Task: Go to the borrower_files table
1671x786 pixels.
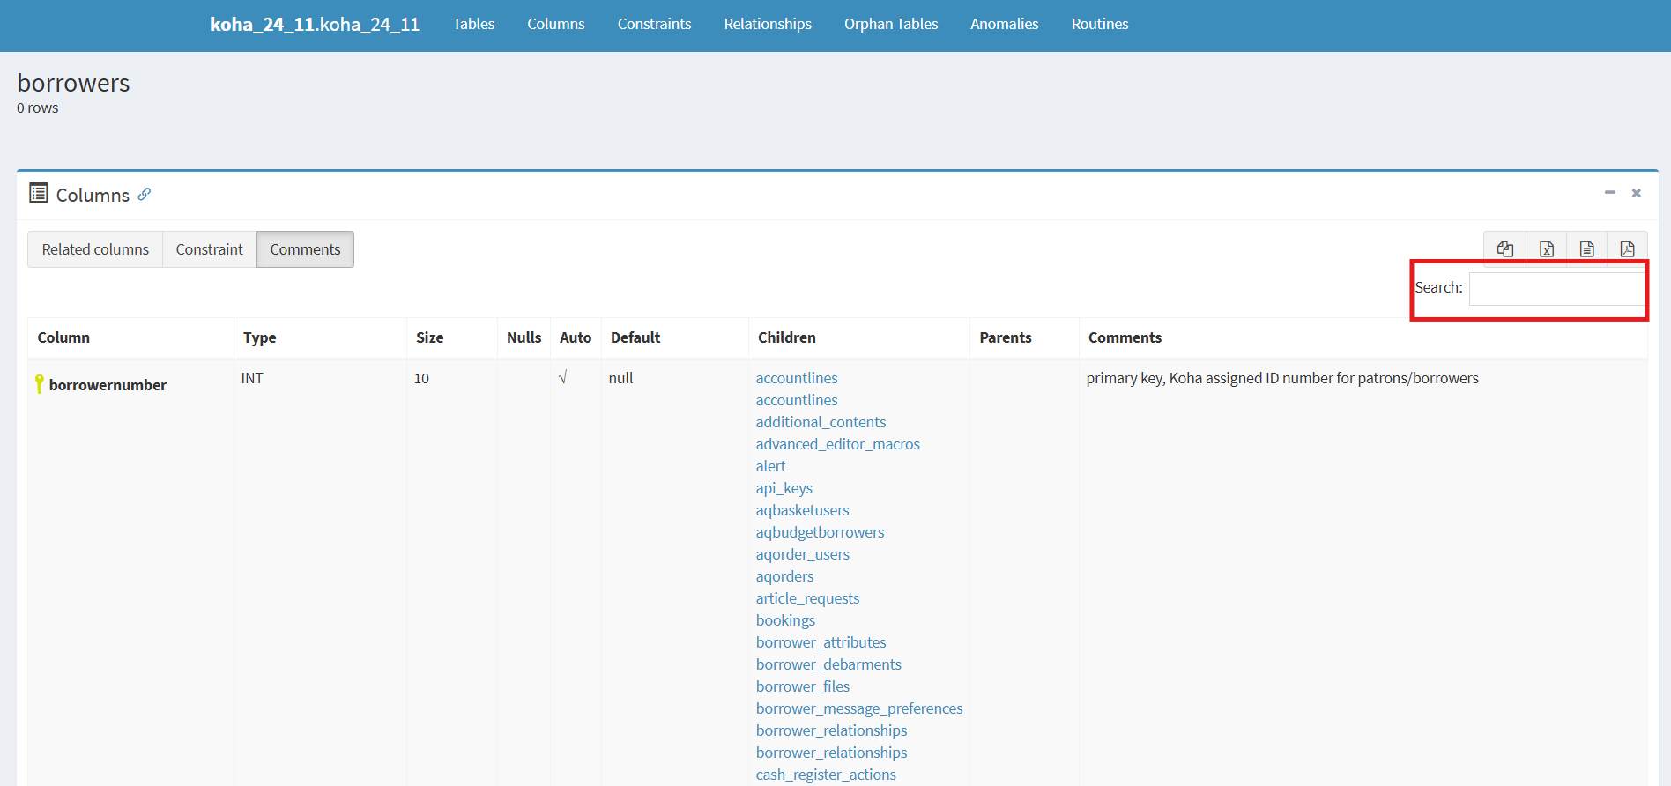Action: coord(802,686)
